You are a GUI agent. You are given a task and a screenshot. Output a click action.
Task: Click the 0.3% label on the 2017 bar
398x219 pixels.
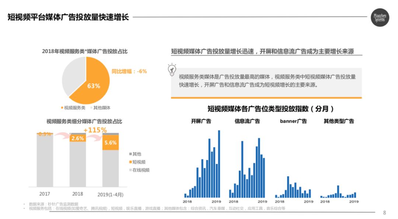tap(45, 134)
